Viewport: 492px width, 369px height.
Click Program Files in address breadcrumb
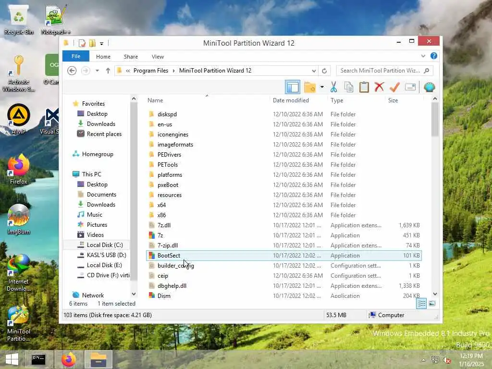pyautogui.click(x=150, y=71)
